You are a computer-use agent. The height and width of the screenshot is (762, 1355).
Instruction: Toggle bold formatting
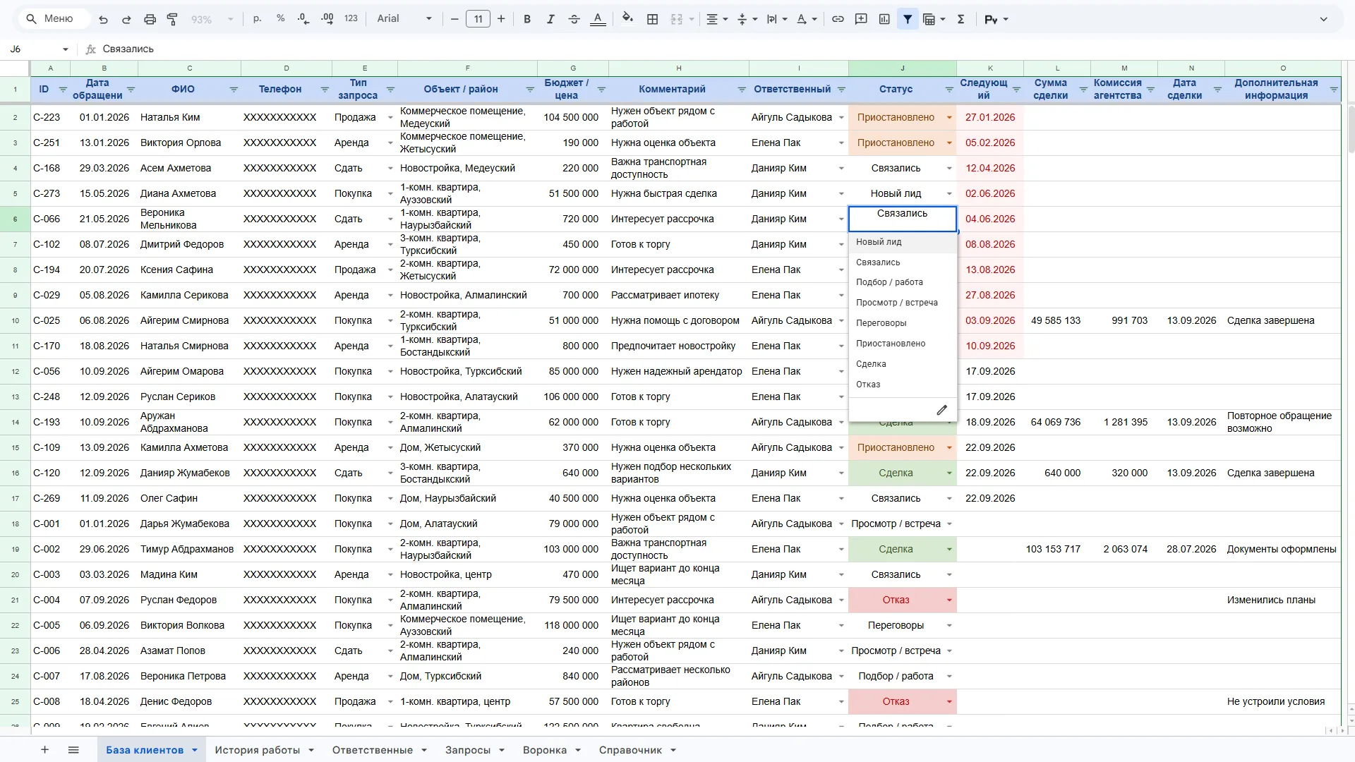526,19
